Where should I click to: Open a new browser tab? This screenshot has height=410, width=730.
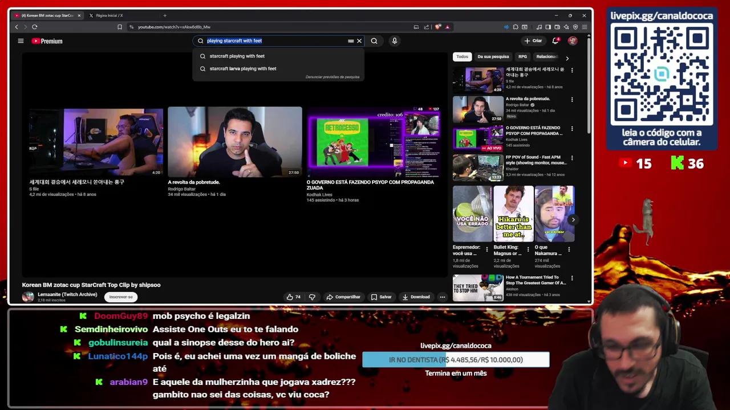tap(165, 15)
